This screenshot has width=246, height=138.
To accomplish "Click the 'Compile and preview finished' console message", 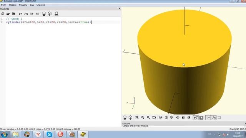I will pyautogui.click(x=135, y=126).
